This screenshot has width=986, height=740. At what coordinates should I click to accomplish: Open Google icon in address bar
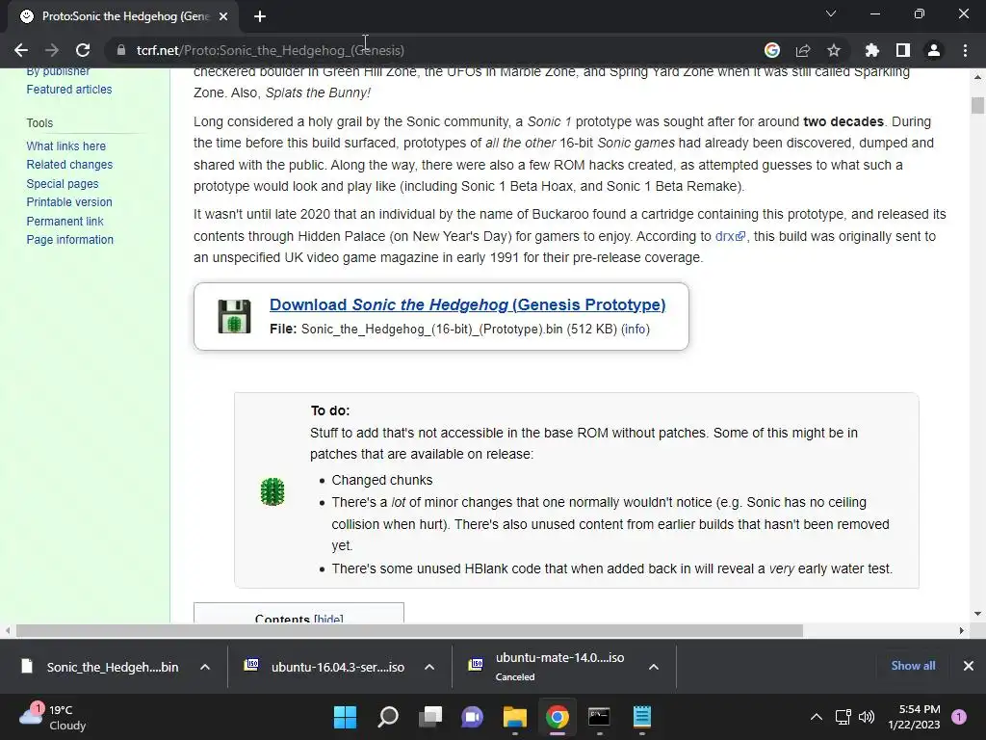coord(771,50)
